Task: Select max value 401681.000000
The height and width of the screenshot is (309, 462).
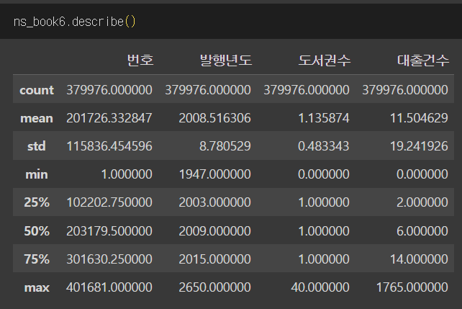Action: (109, 287)
